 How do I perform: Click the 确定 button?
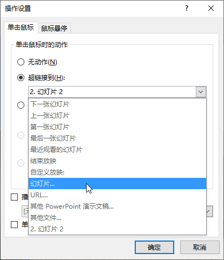pyautogui.click(x=154, y=248)
